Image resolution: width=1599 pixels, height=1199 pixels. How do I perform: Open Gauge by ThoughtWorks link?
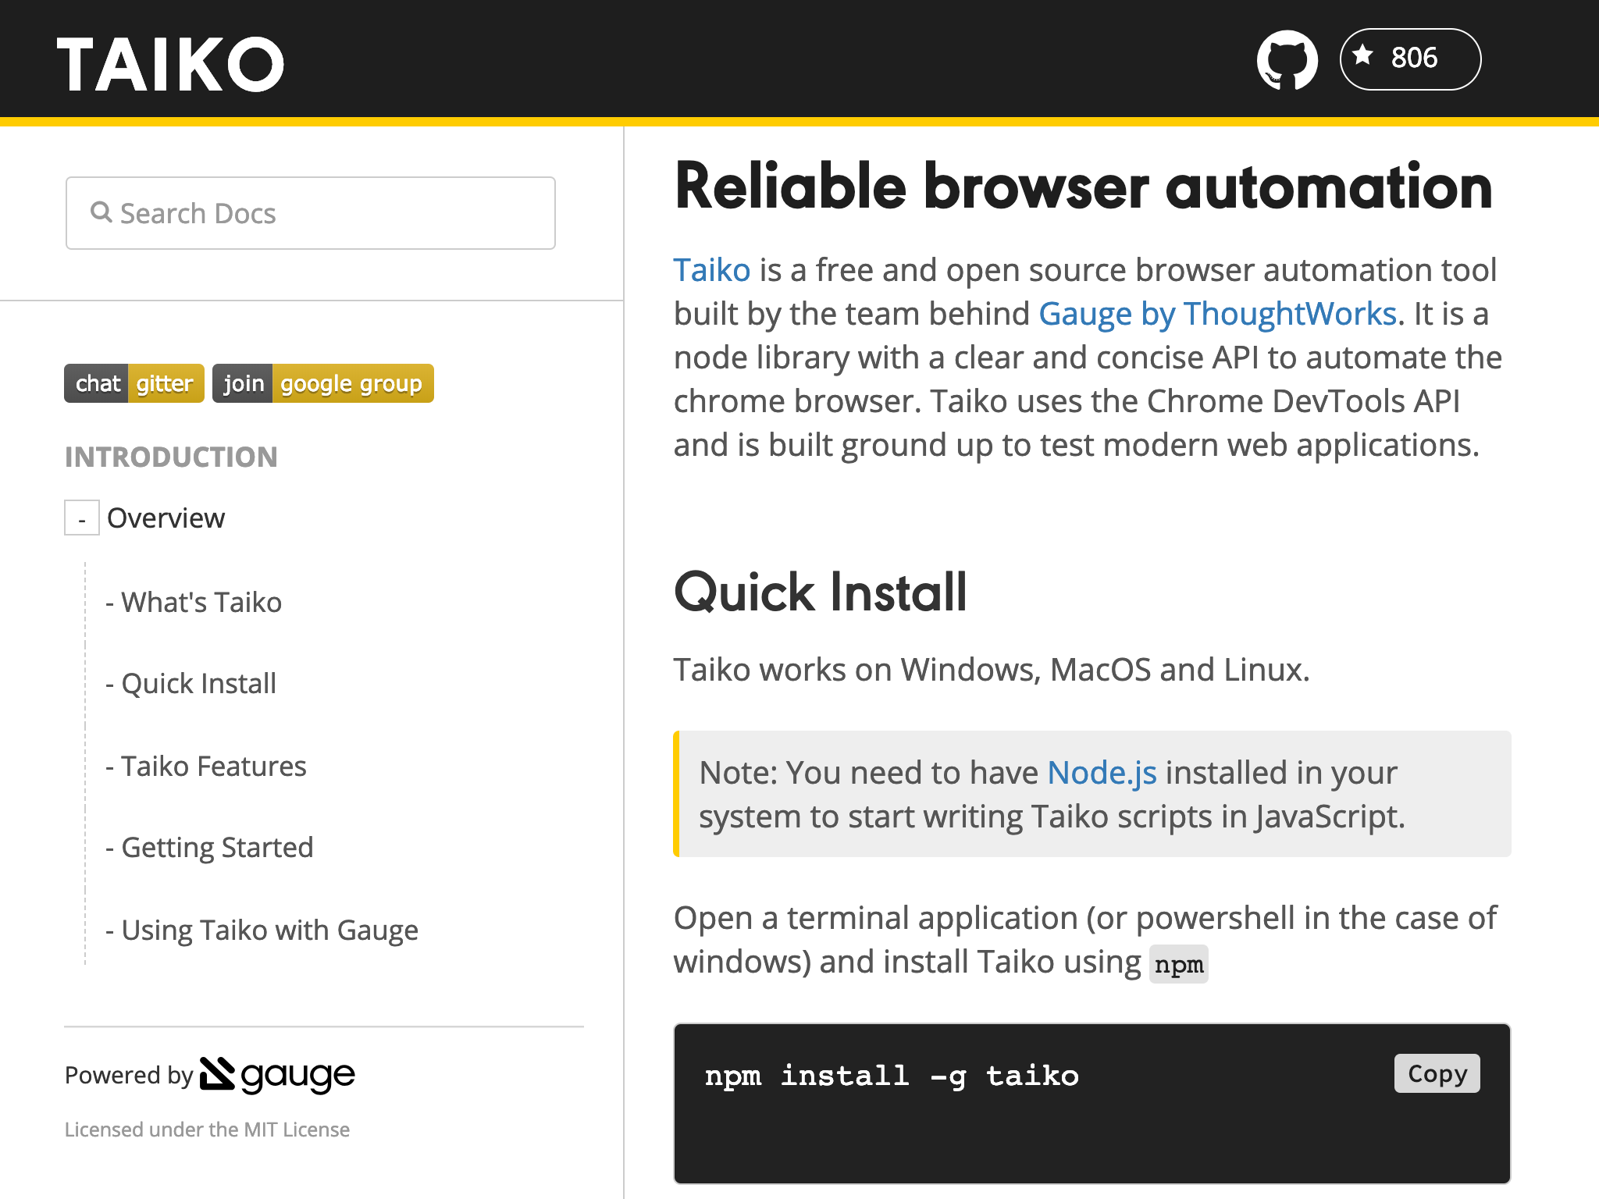coord(1217,314)
